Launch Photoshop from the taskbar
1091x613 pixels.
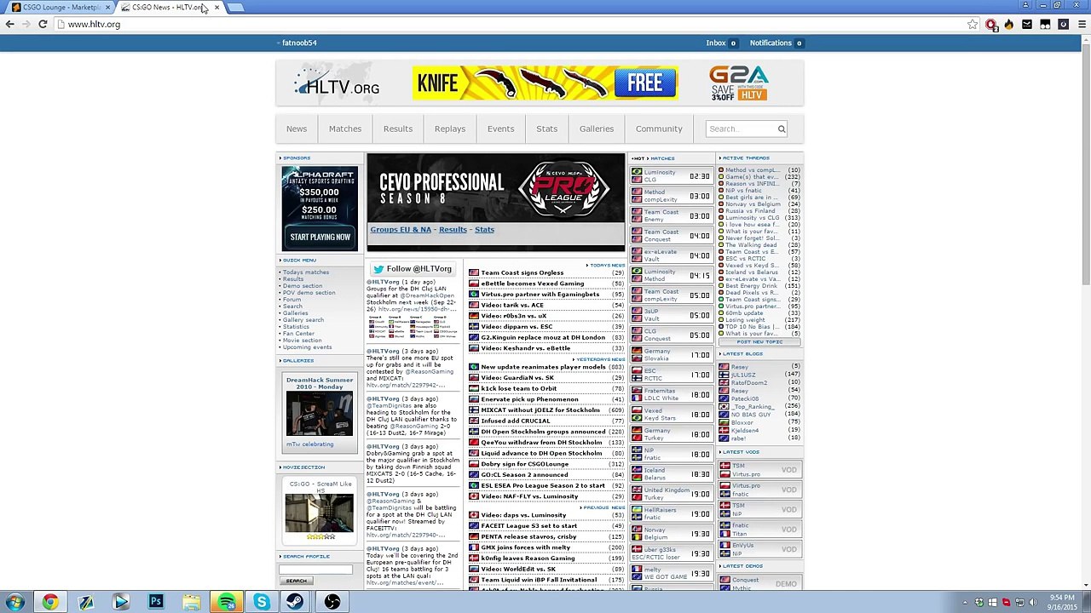pos(156,602)
